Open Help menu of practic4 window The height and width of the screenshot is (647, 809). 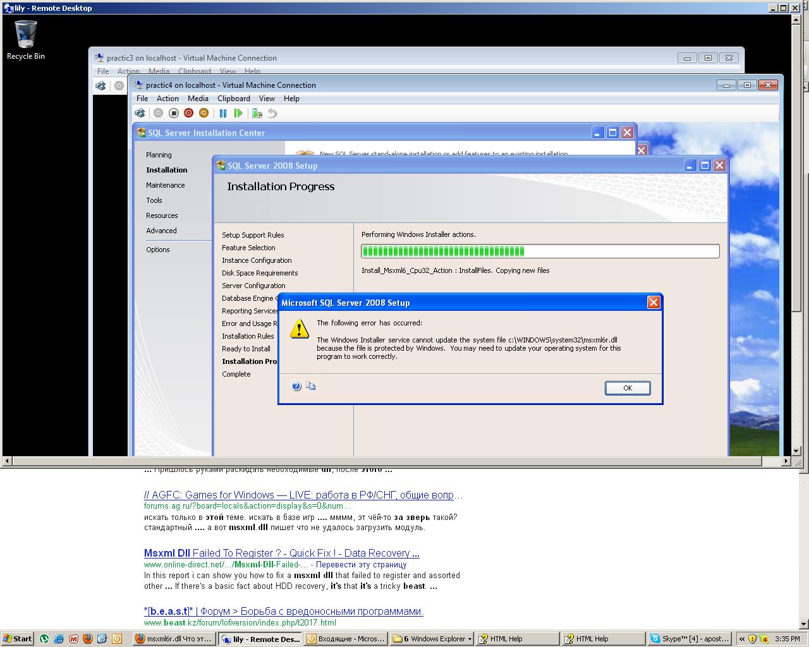[291, 99]
